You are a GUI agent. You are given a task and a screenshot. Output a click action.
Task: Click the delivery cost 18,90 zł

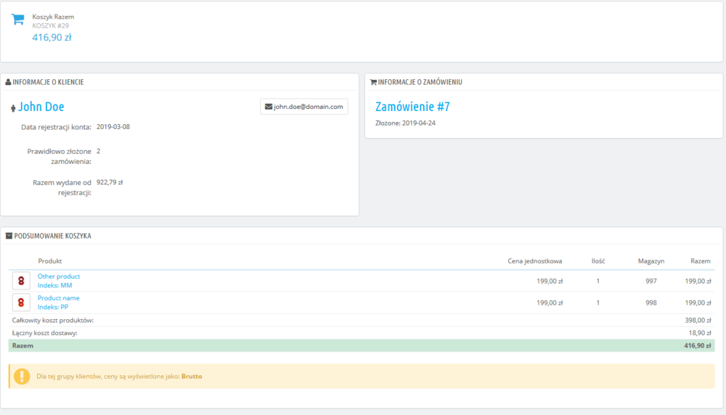700,332
